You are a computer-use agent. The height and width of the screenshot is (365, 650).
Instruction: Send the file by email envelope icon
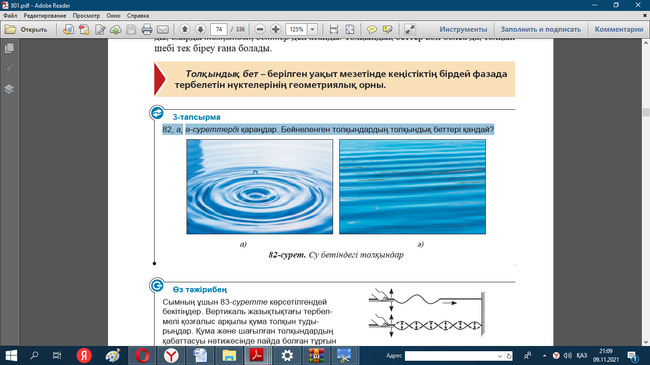click(x=163, y=29)
